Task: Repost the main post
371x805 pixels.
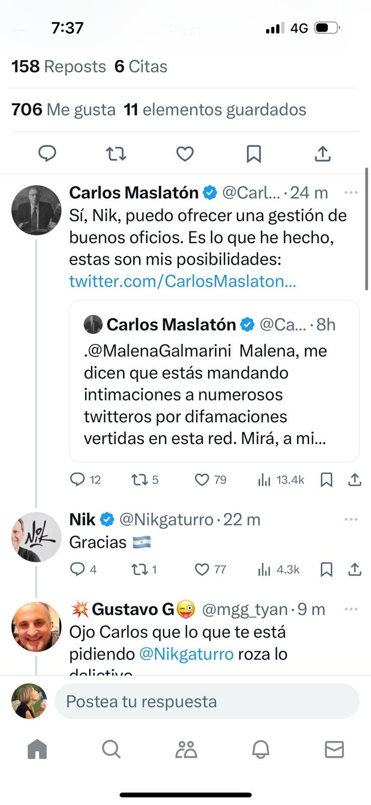Action: point(116,153)
